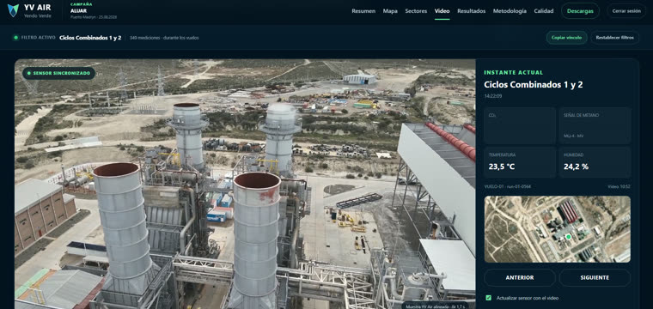Click the green active filter dot indicator
653x309 pixels.
tap(15, 38)
